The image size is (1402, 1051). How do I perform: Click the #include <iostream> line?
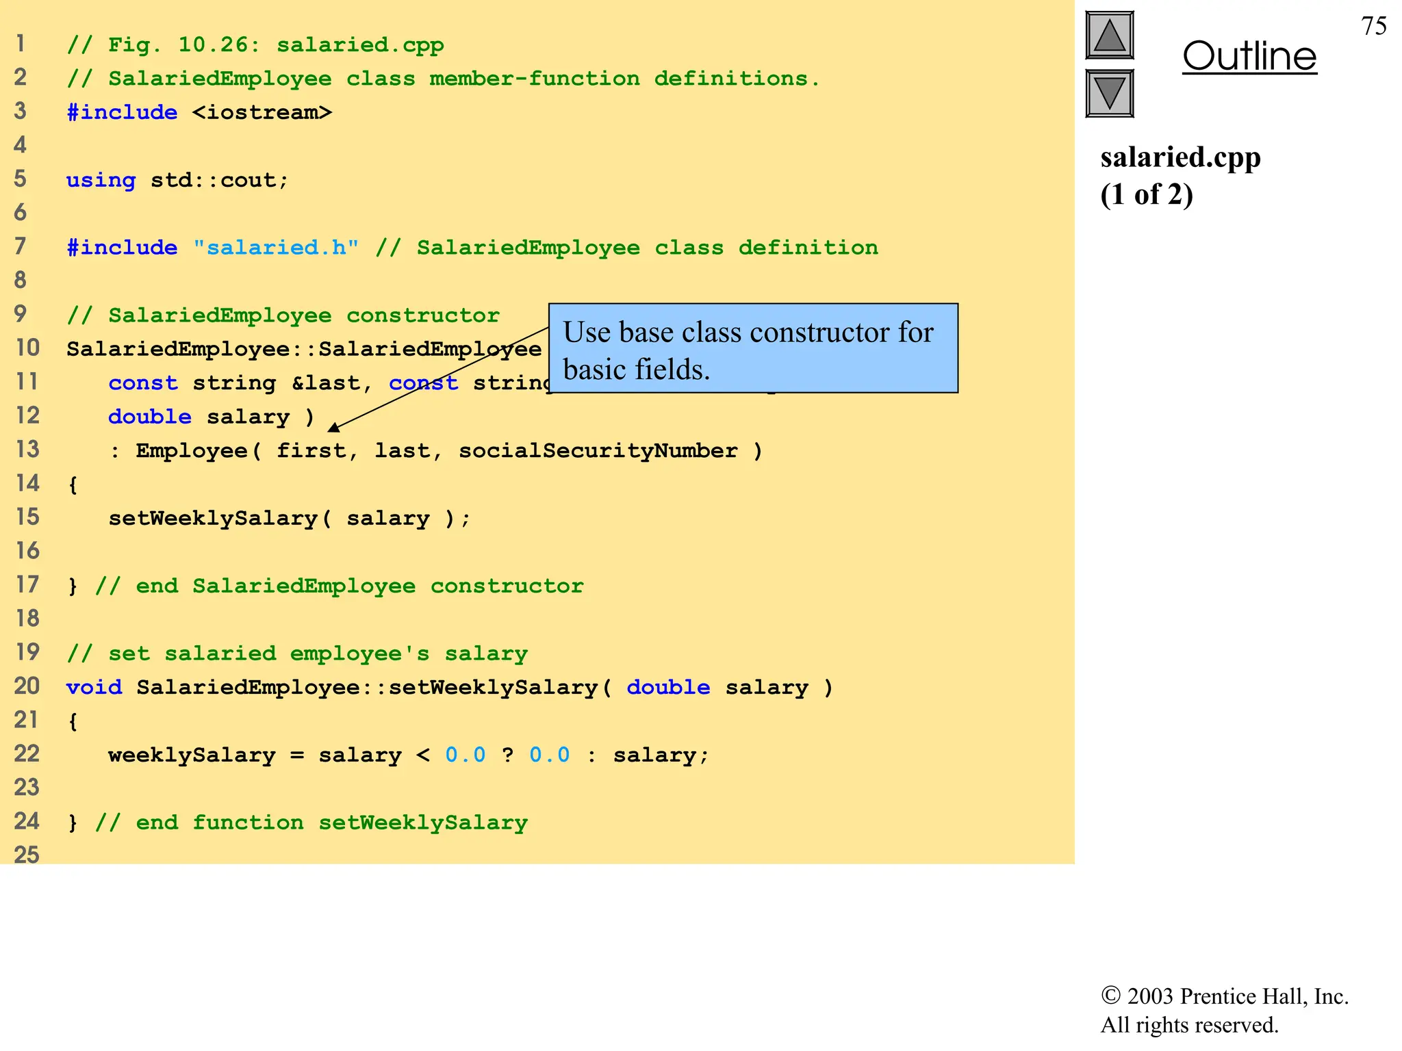[x=199, y=112]
